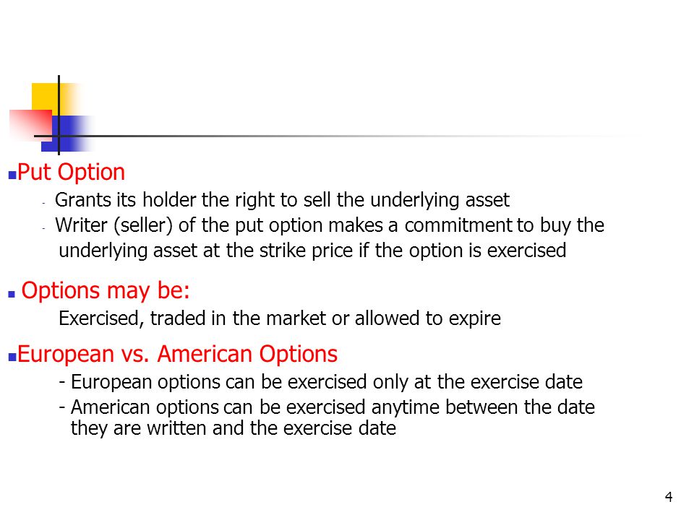
Task: Click the 'Options may be:' heading
Action: tap(106, 291)
